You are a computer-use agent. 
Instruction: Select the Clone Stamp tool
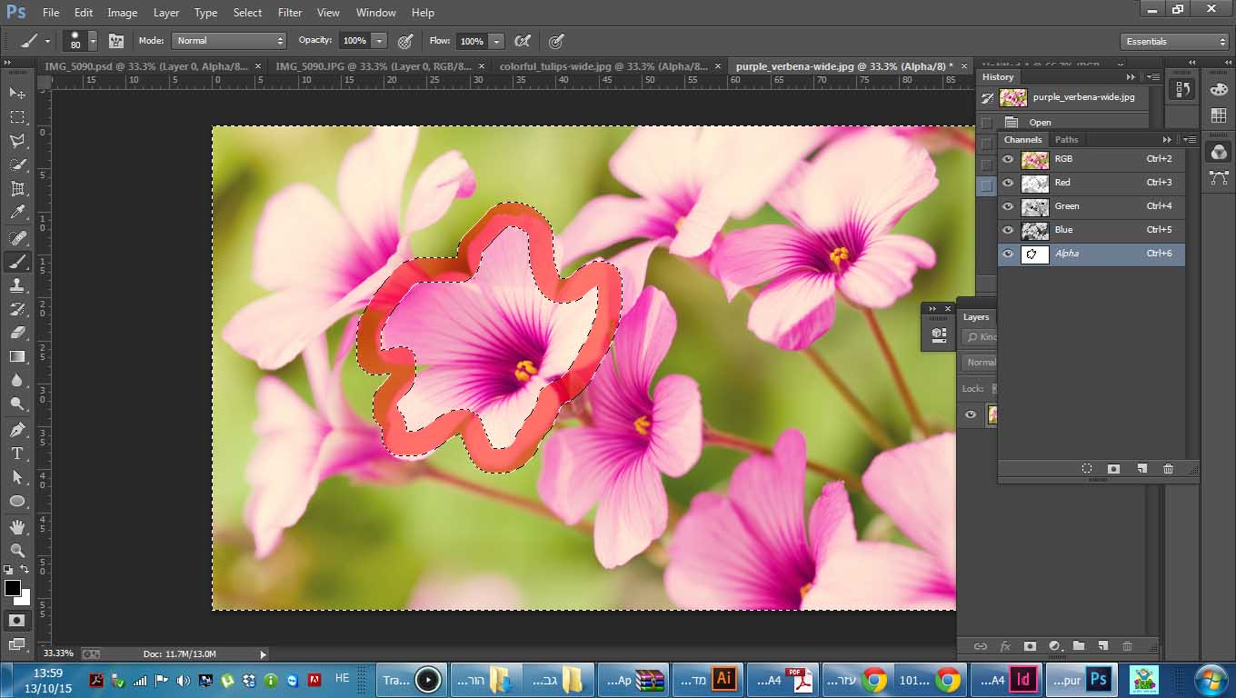point(17,285)
